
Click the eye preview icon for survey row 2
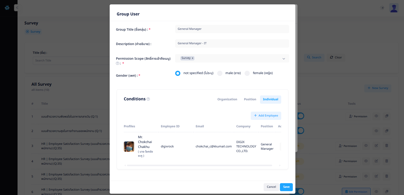376,131
